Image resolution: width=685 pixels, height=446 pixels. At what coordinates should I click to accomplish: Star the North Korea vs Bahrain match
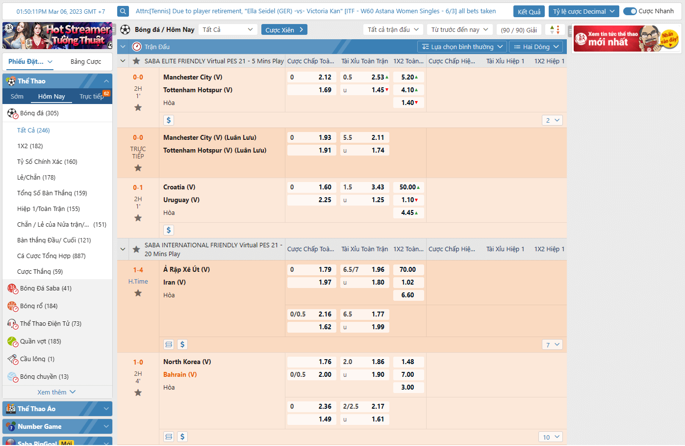138,393
